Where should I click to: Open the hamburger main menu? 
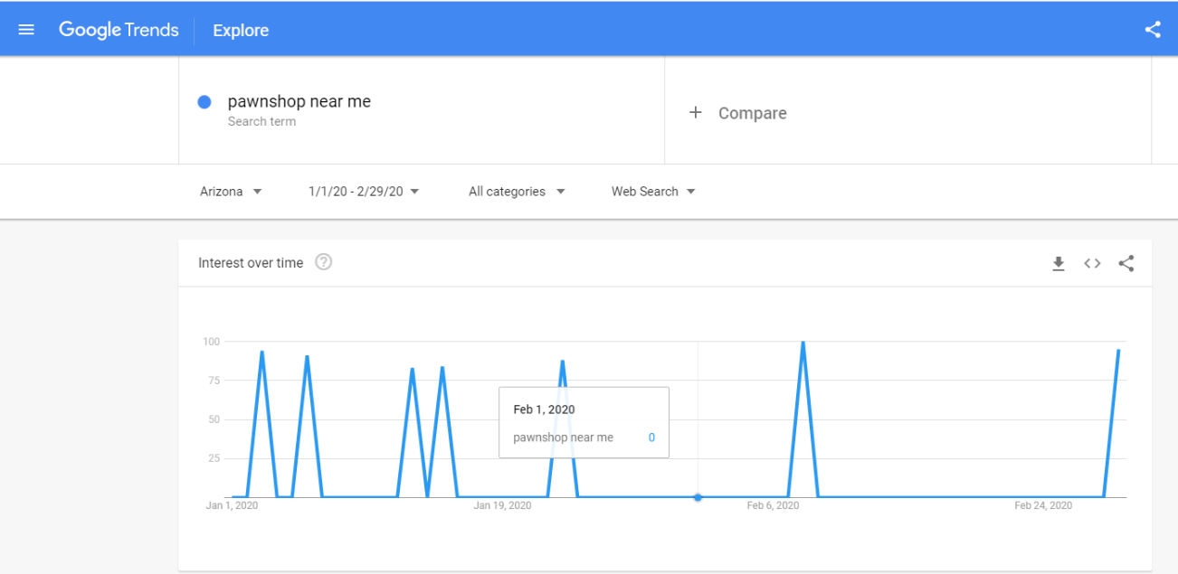(26, 30)
